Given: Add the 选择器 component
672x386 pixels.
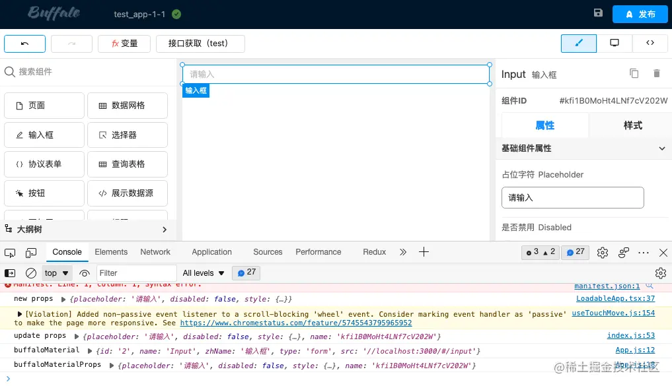Looking at the screenshot, I should pyautogui.click(x=128, y=135).
